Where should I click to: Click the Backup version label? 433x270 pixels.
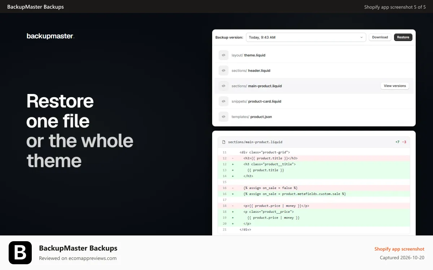tap(229, 37)
